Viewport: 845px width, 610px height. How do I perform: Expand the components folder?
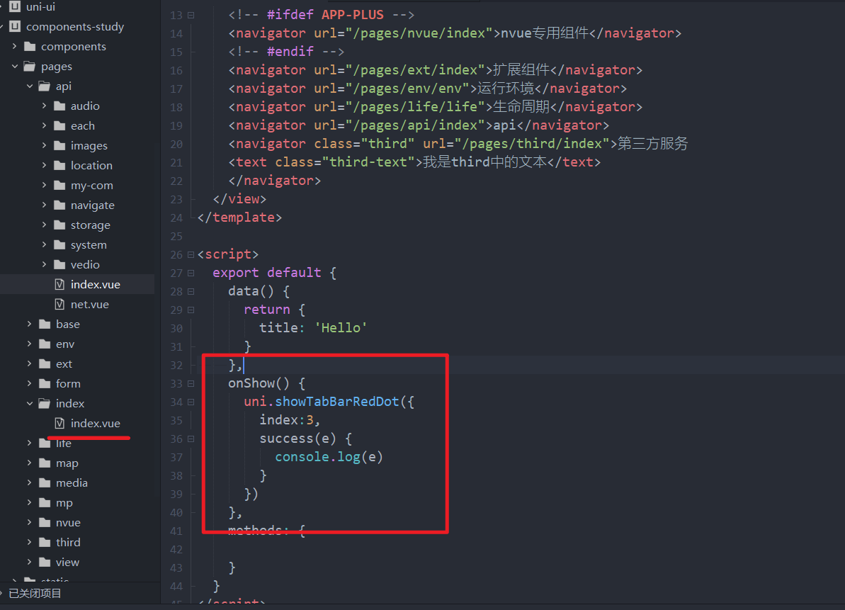pyautogui.click(x=15, y=46)
